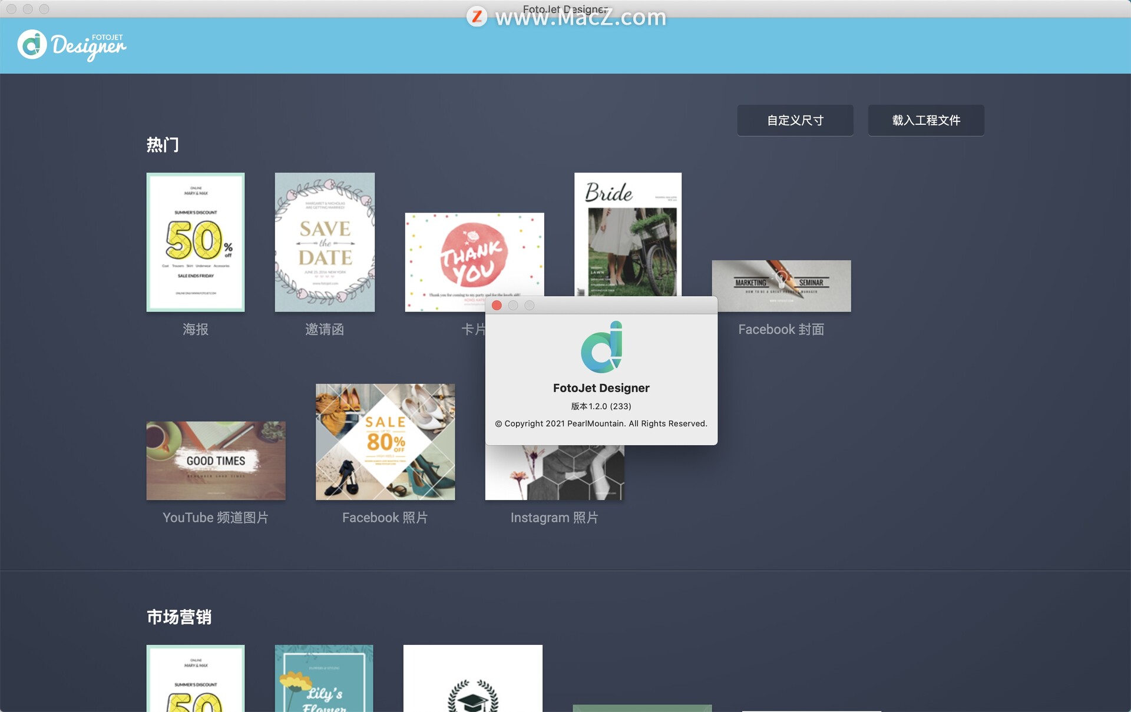Open the 自定义尺寸 custom size button
Screen dimensions: 1131x712
pyautogui.click(x=795, y=121)
